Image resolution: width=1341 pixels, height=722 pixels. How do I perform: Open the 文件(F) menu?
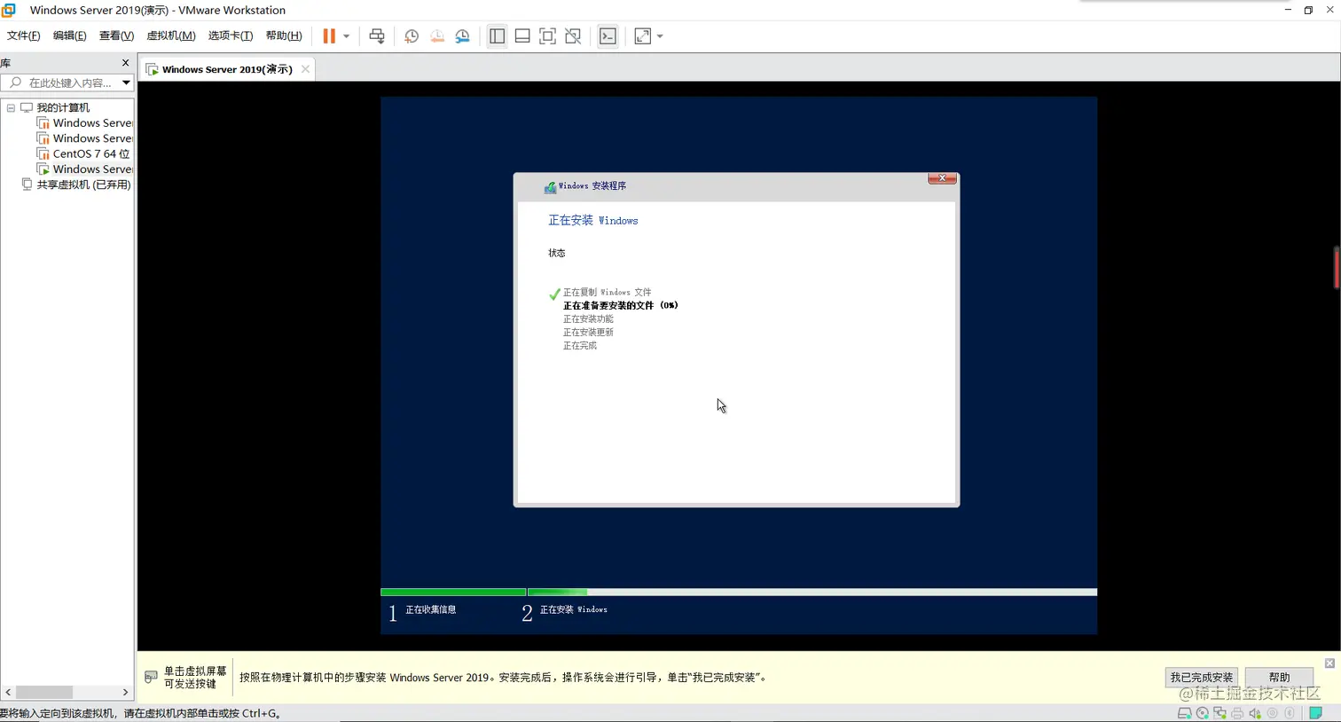coord(24,35)
